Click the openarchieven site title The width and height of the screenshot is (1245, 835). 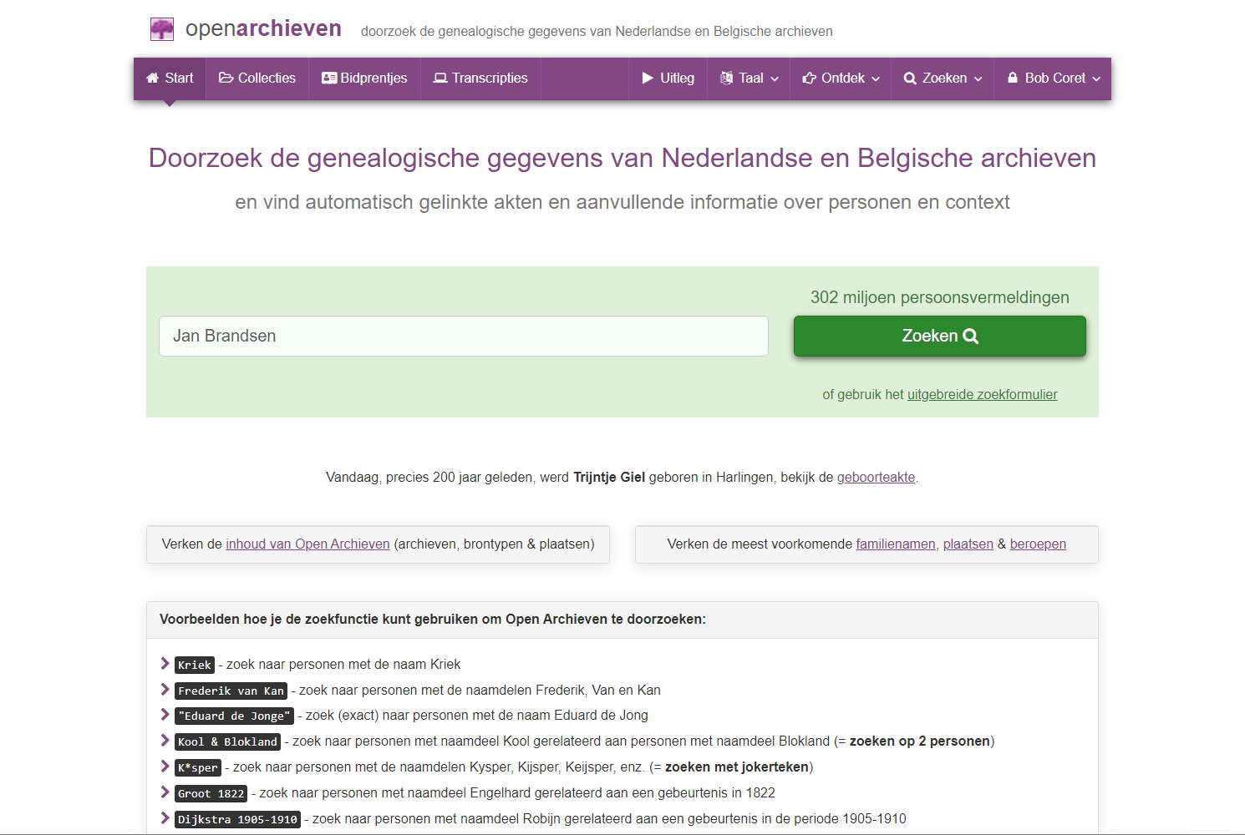[263, 28]
